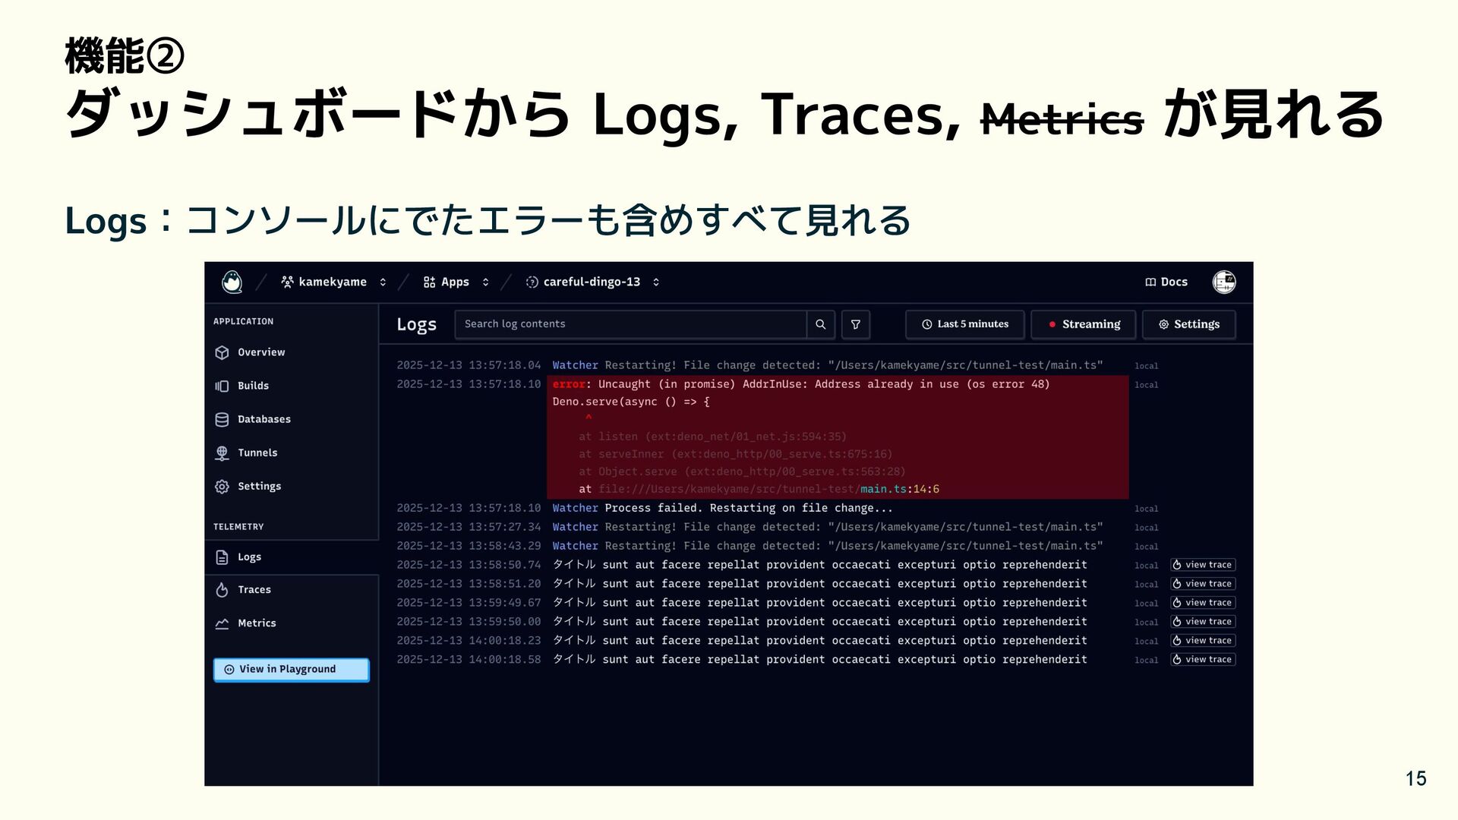This screenshot has width=1458, height=820.
Task: Click the user avatar icon
Action: [1223, 282]
